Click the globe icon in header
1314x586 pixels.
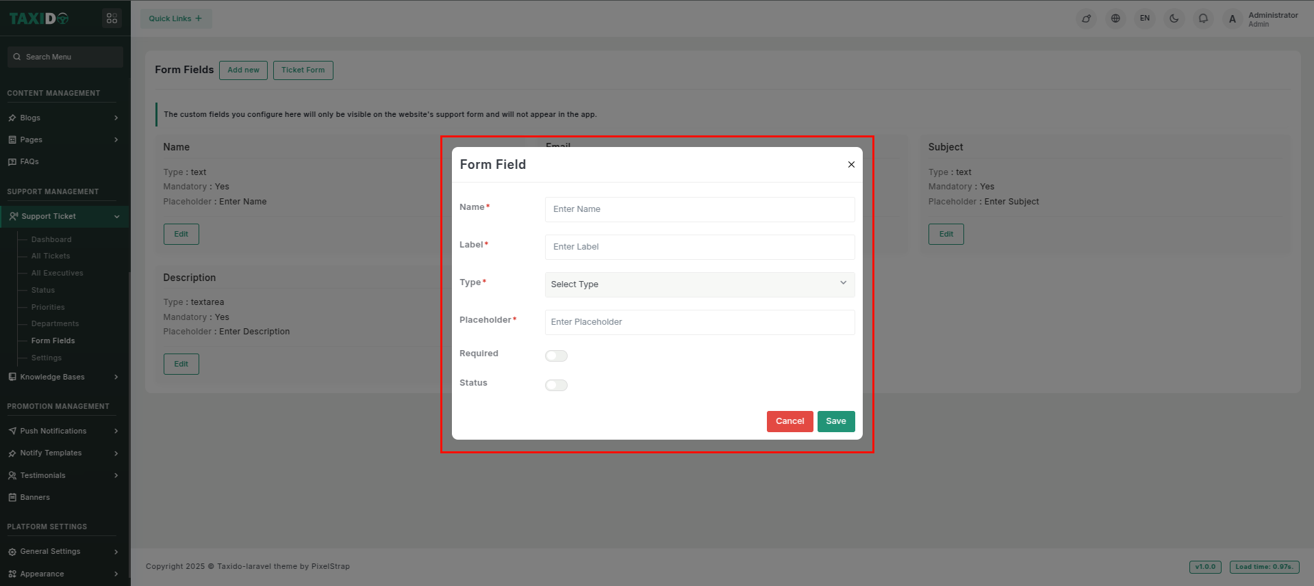point(1115,18)
